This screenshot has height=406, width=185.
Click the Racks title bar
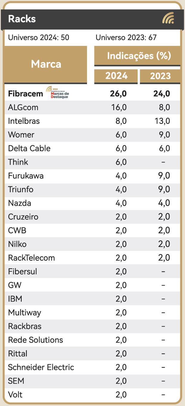(x=92, y=19)
